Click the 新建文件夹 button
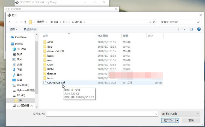Viewport: 205px width, 127px height. pos(30,29)
